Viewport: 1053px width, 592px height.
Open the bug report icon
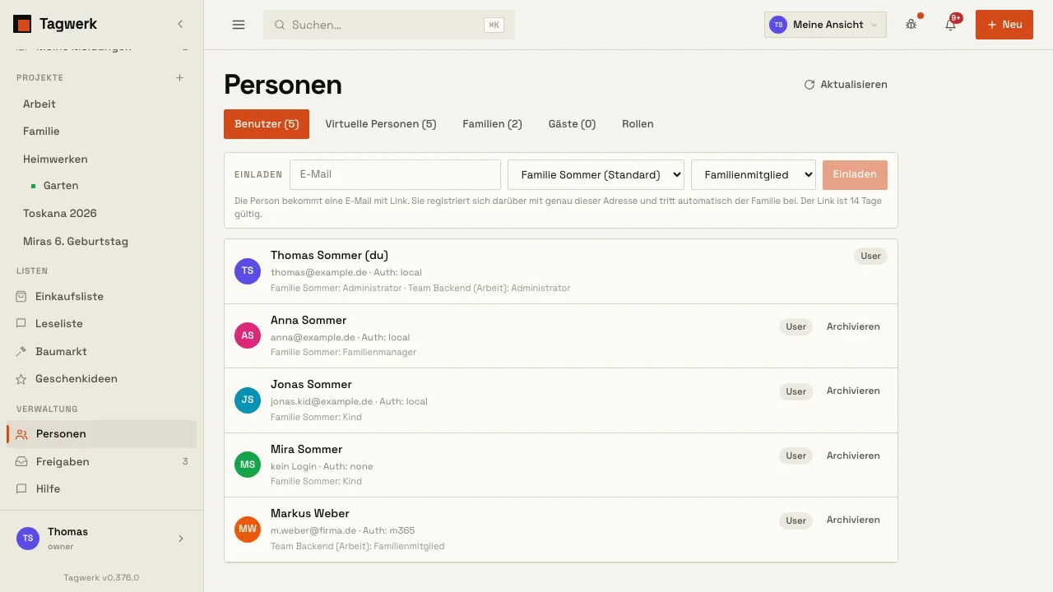(911, 25)
